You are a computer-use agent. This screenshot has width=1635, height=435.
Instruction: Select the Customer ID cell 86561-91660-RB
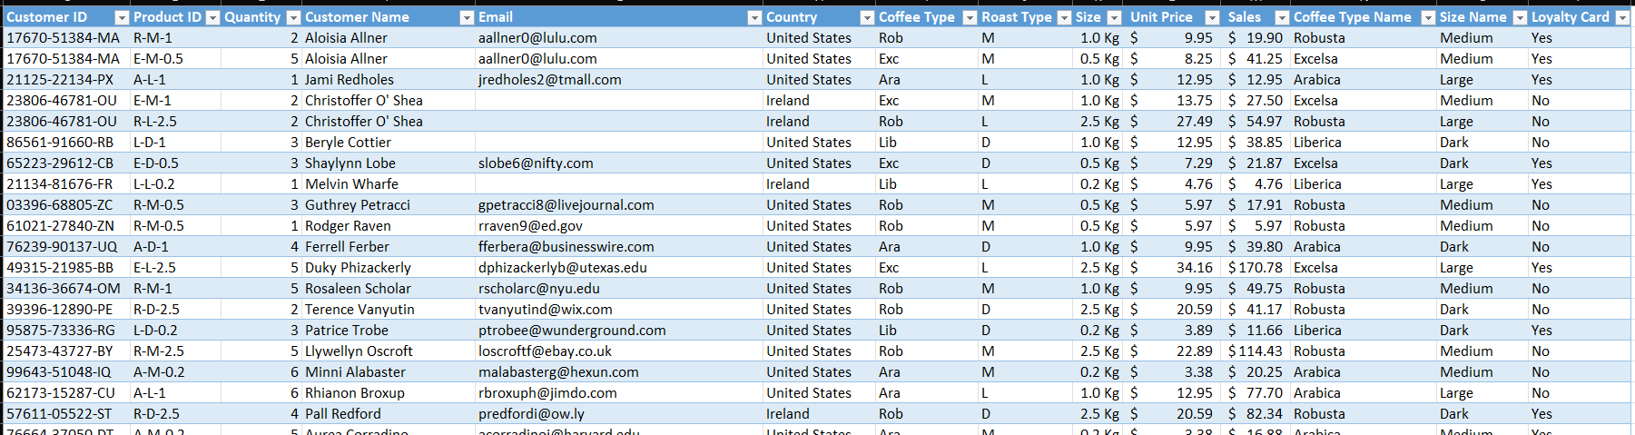66,143
